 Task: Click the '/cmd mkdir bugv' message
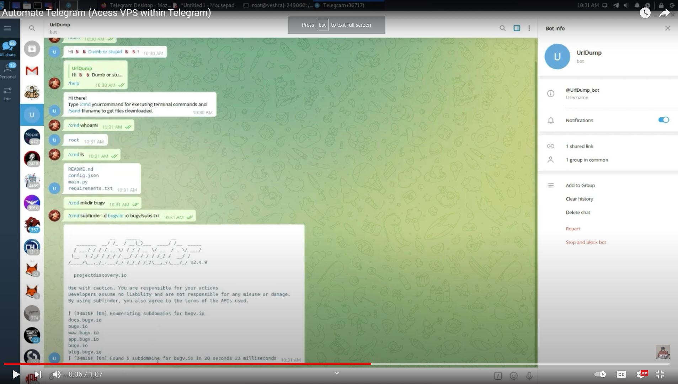tap(102, 203)
